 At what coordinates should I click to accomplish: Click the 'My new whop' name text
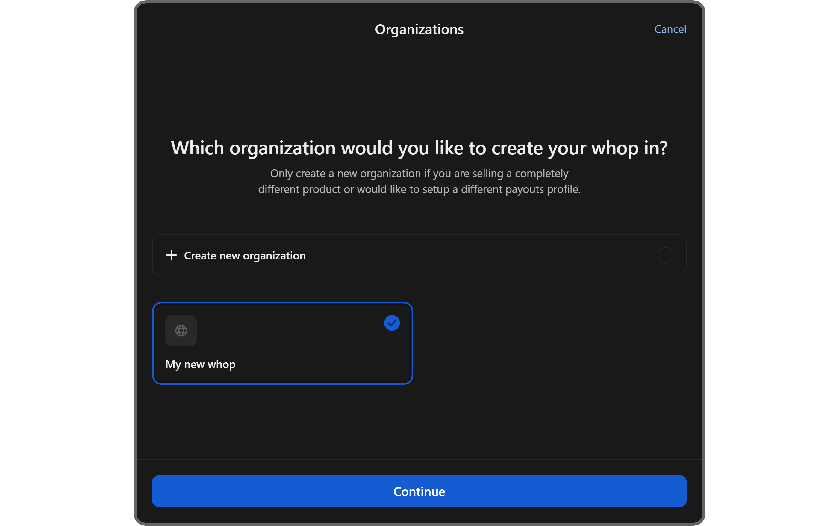pos(200,364)
